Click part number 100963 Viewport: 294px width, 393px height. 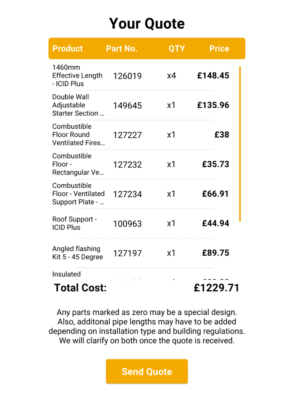(127, 224)
